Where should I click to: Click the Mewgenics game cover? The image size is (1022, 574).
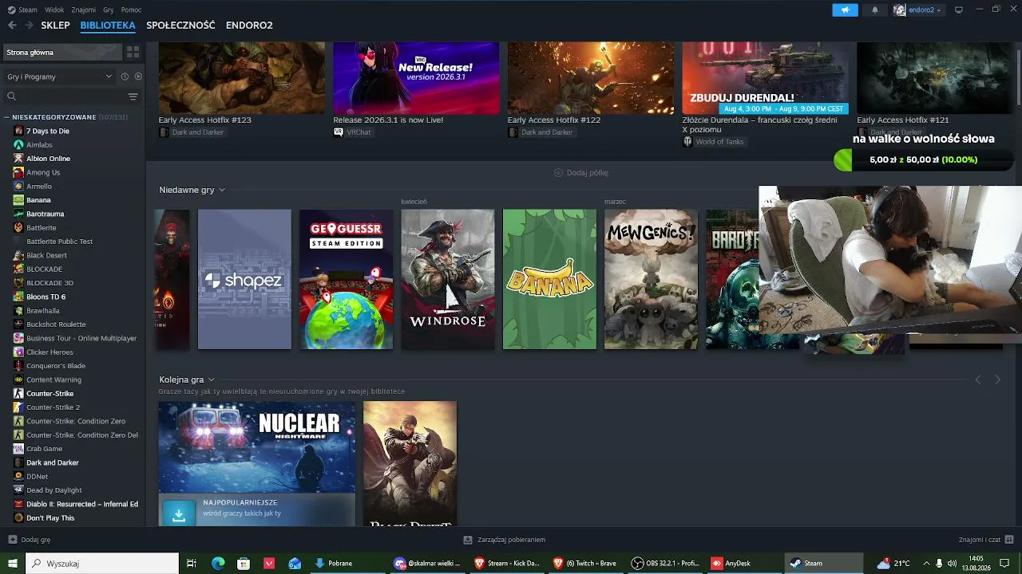point(651,279)
